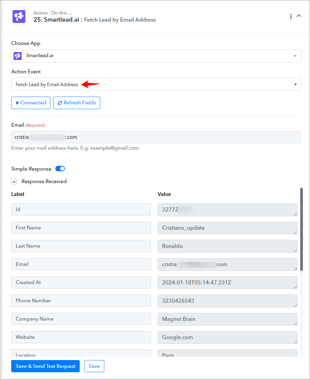Click the Email label field in the response
The height and width of the screenshot is (380, 310).
(81, 264)
